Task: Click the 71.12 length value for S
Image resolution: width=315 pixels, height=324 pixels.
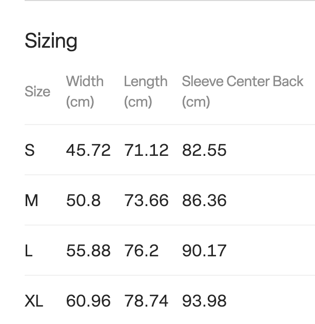Action: tap(146, 150)
